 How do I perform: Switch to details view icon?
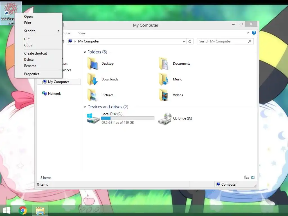pyautogui.click(x=246, y=177)
